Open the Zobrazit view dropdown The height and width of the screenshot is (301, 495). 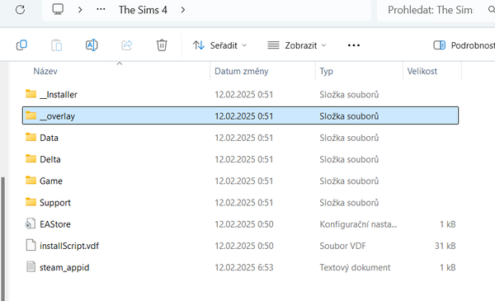[x=297, y=45]
